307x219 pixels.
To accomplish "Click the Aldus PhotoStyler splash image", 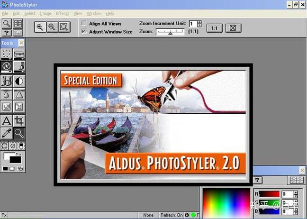I will [x=153, y=125].
